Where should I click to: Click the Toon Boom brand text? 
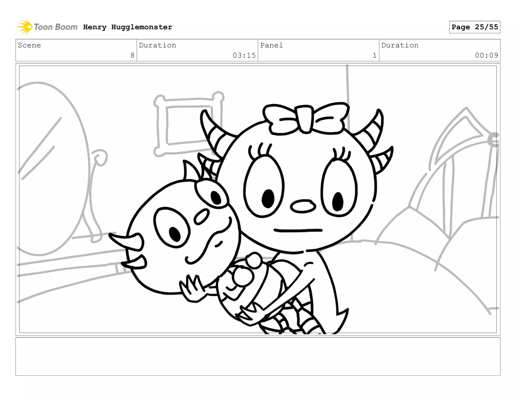click(x=56, y=27)
